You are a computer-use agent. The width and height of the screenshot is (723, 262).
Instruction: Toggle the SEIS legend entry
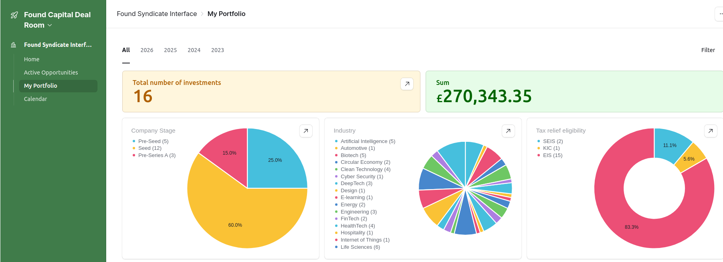click(x=552, y=141)
